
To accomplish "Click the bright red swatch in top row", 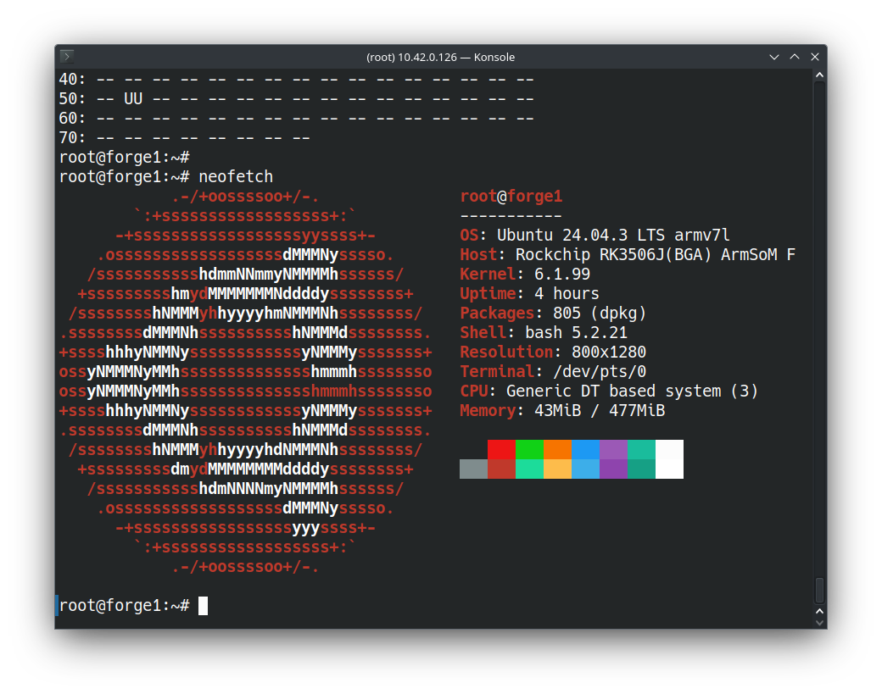I will 501,449.
